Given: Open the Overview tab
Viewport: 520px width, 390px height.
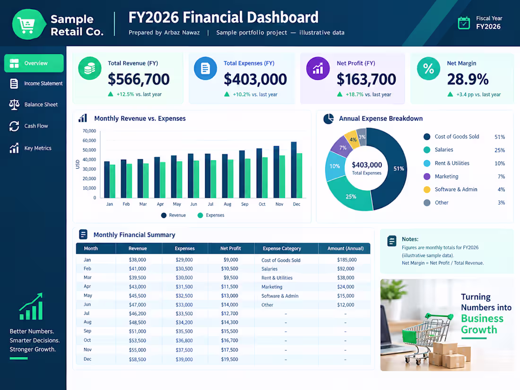Looking at the screenshot, I should click(34, 63).
